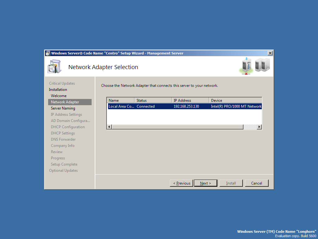The width and height of the screenshot is (318, 239).
Task: Go back with the Previous button
Action: pyautogui.click(x=181, y=183)
